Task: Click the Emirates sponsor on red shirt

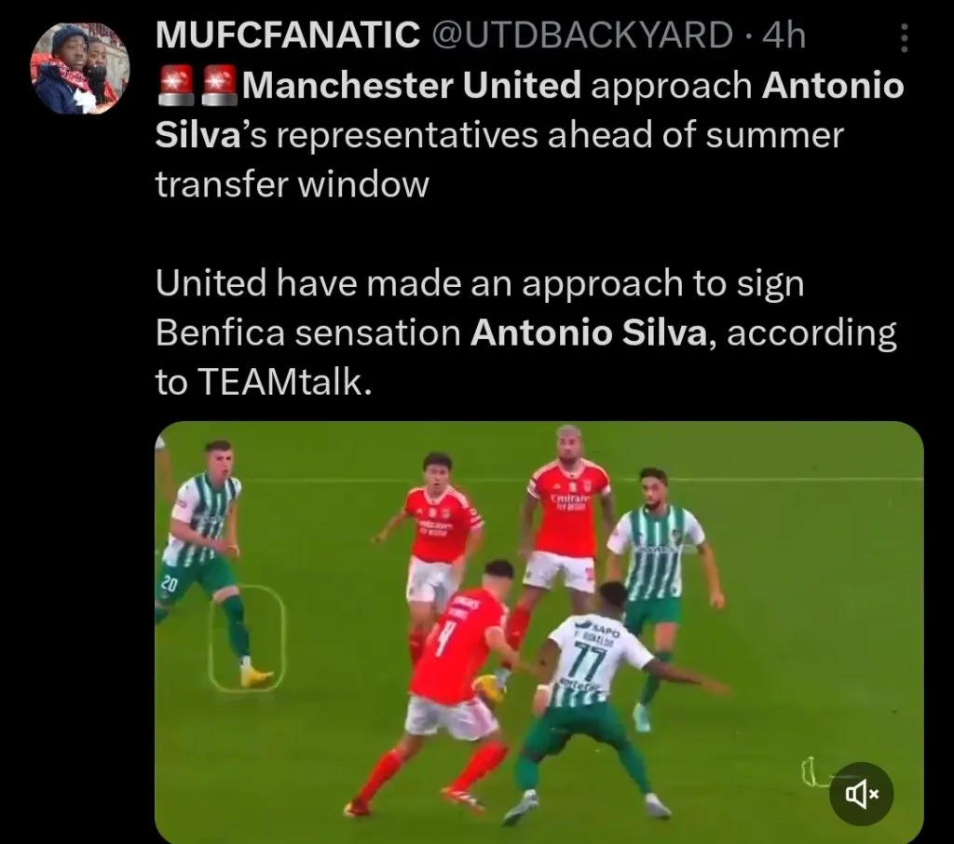Action: click(569, 501)
